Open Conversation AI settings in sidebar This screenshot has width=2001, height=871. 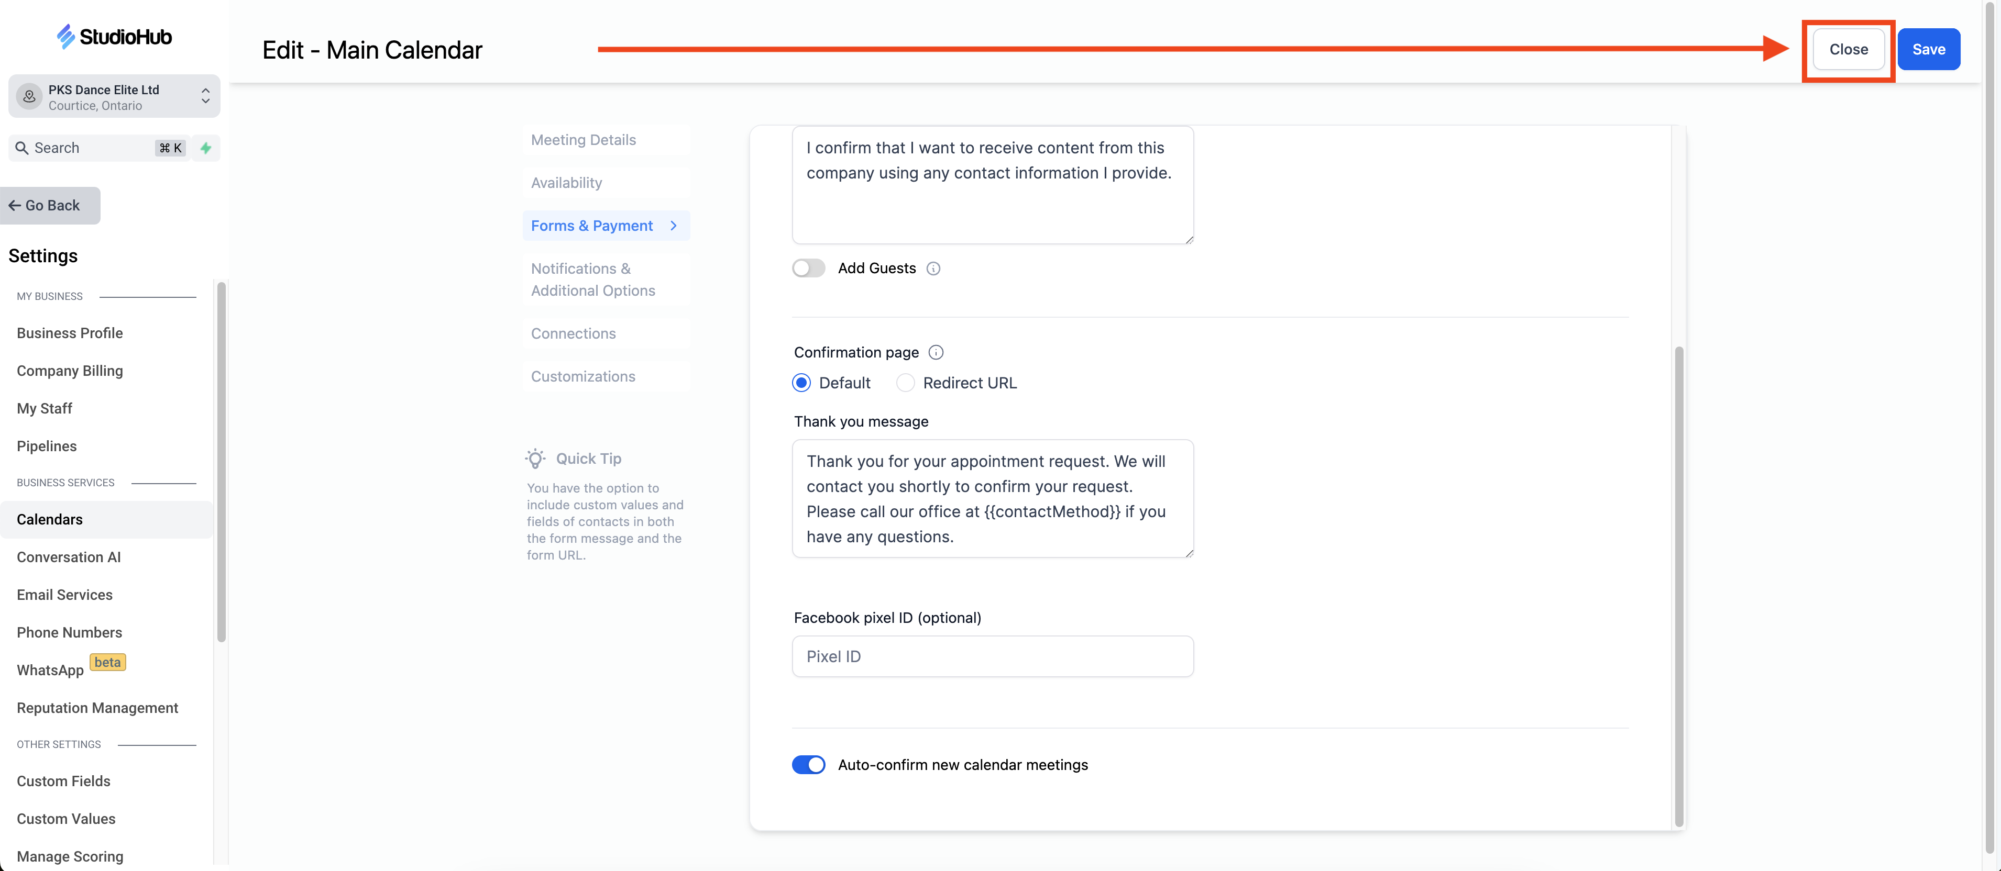coord(68,556)
